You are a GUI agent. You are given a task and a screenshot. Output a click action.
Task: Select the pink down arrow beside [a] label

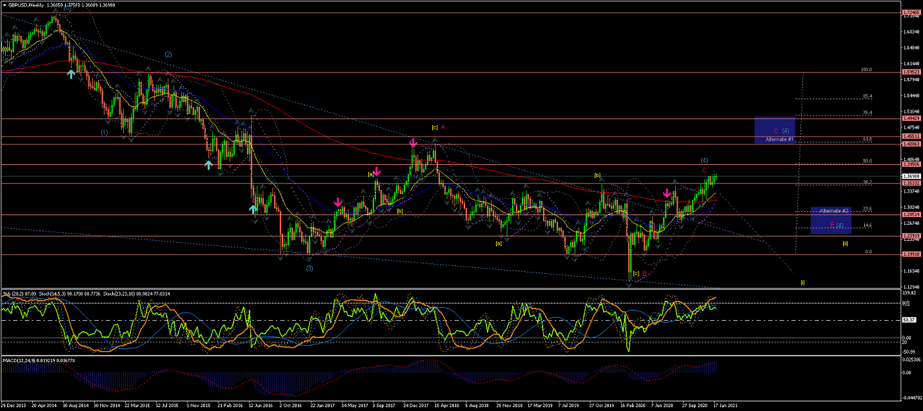pos(377,172)
